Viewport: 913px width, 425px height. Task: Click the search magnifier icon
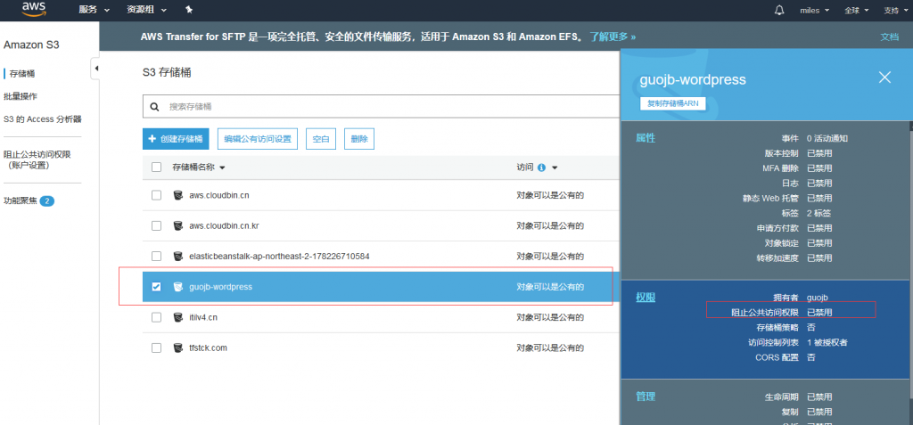pos(154,107)
